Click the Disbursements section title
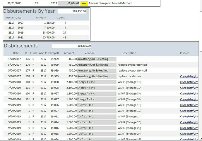This screenshot has width=202, height=141. (21, 46)
